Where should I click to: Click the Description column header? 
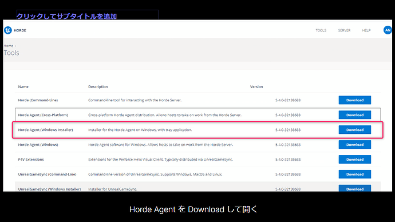[x=98, y=86]
